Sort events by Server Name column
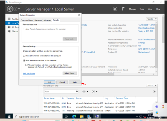 click(49, 98)
